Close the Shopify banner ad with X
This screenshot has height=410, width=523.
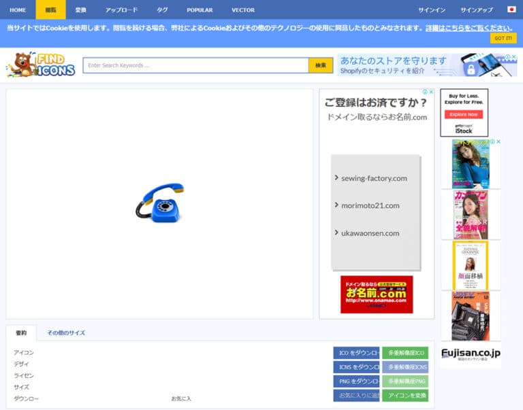(513, 57)
